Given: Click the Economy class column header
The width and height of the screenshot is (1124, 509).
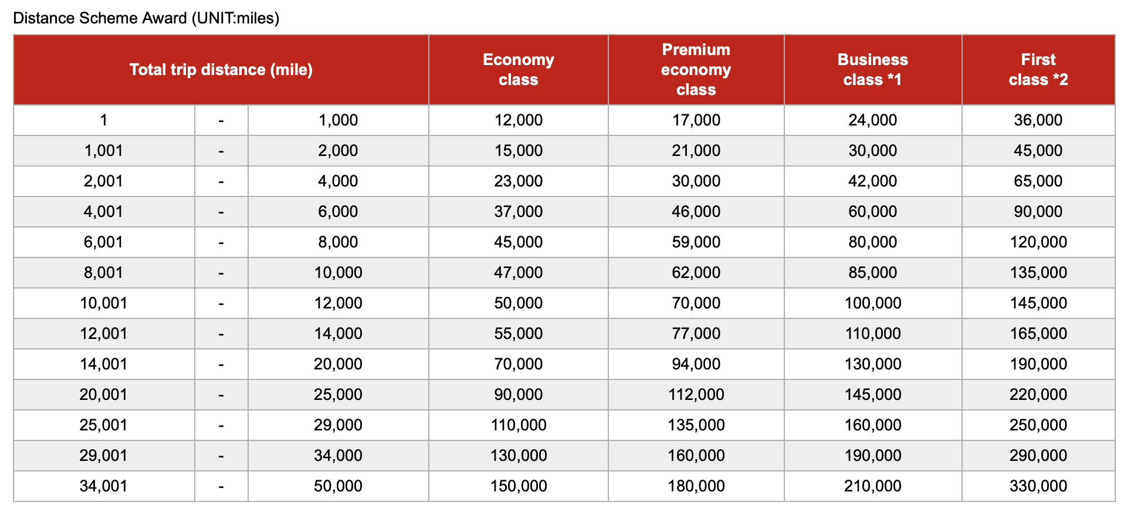Looking at the screenshot, I should (x=518, y=70).
